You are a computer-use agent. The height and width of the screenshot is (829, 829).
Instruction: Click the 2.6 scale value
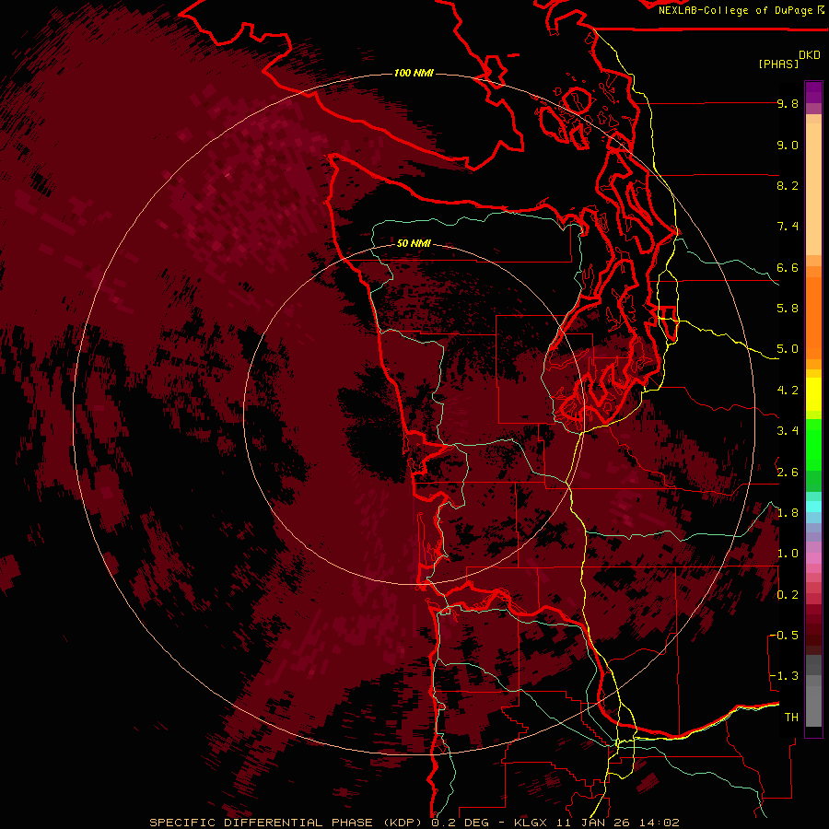point(788,472)
